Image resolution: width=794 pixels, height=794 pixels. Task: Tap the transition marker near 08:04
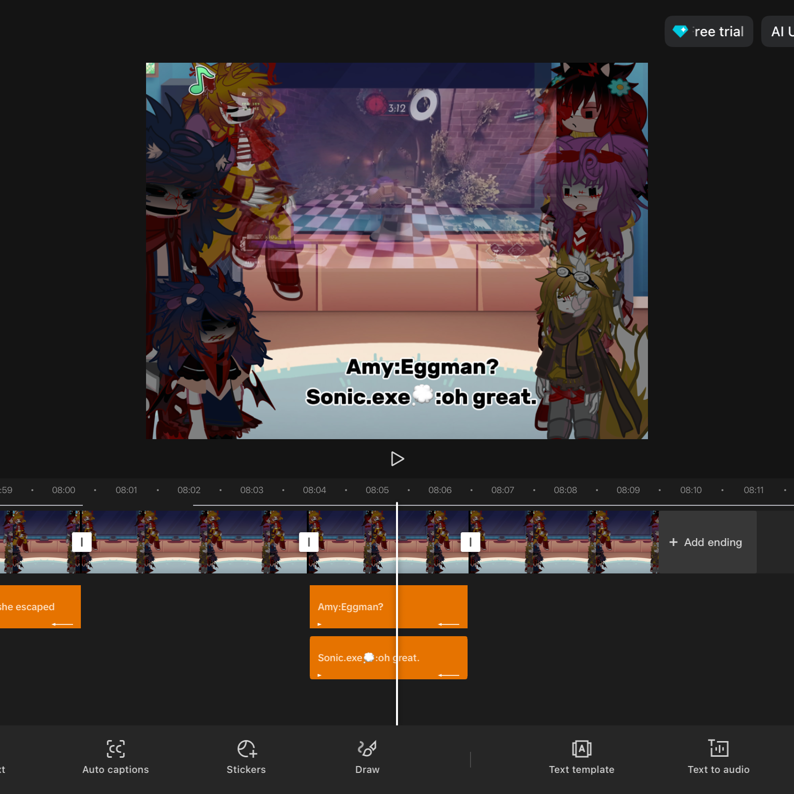[309, 542]
